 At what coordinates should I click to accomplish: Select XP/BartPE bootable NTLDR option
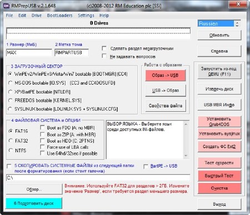[10, 91]
